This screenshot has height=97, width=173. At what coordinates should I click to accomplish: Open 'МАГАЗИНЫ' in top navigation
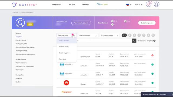point(56,5)
